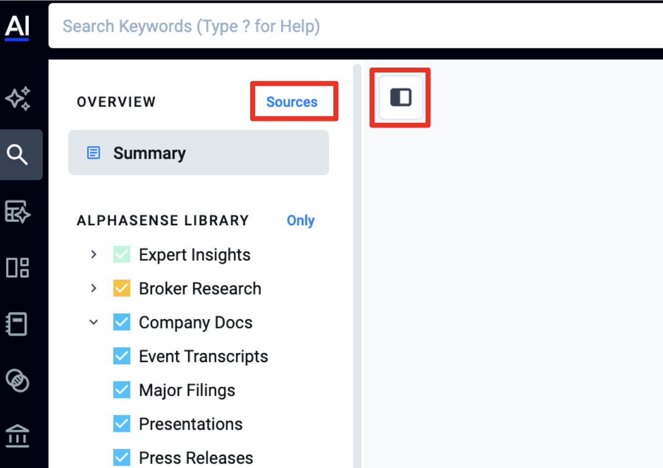Toggle the Broker Research checkbox

coord(122,288)
